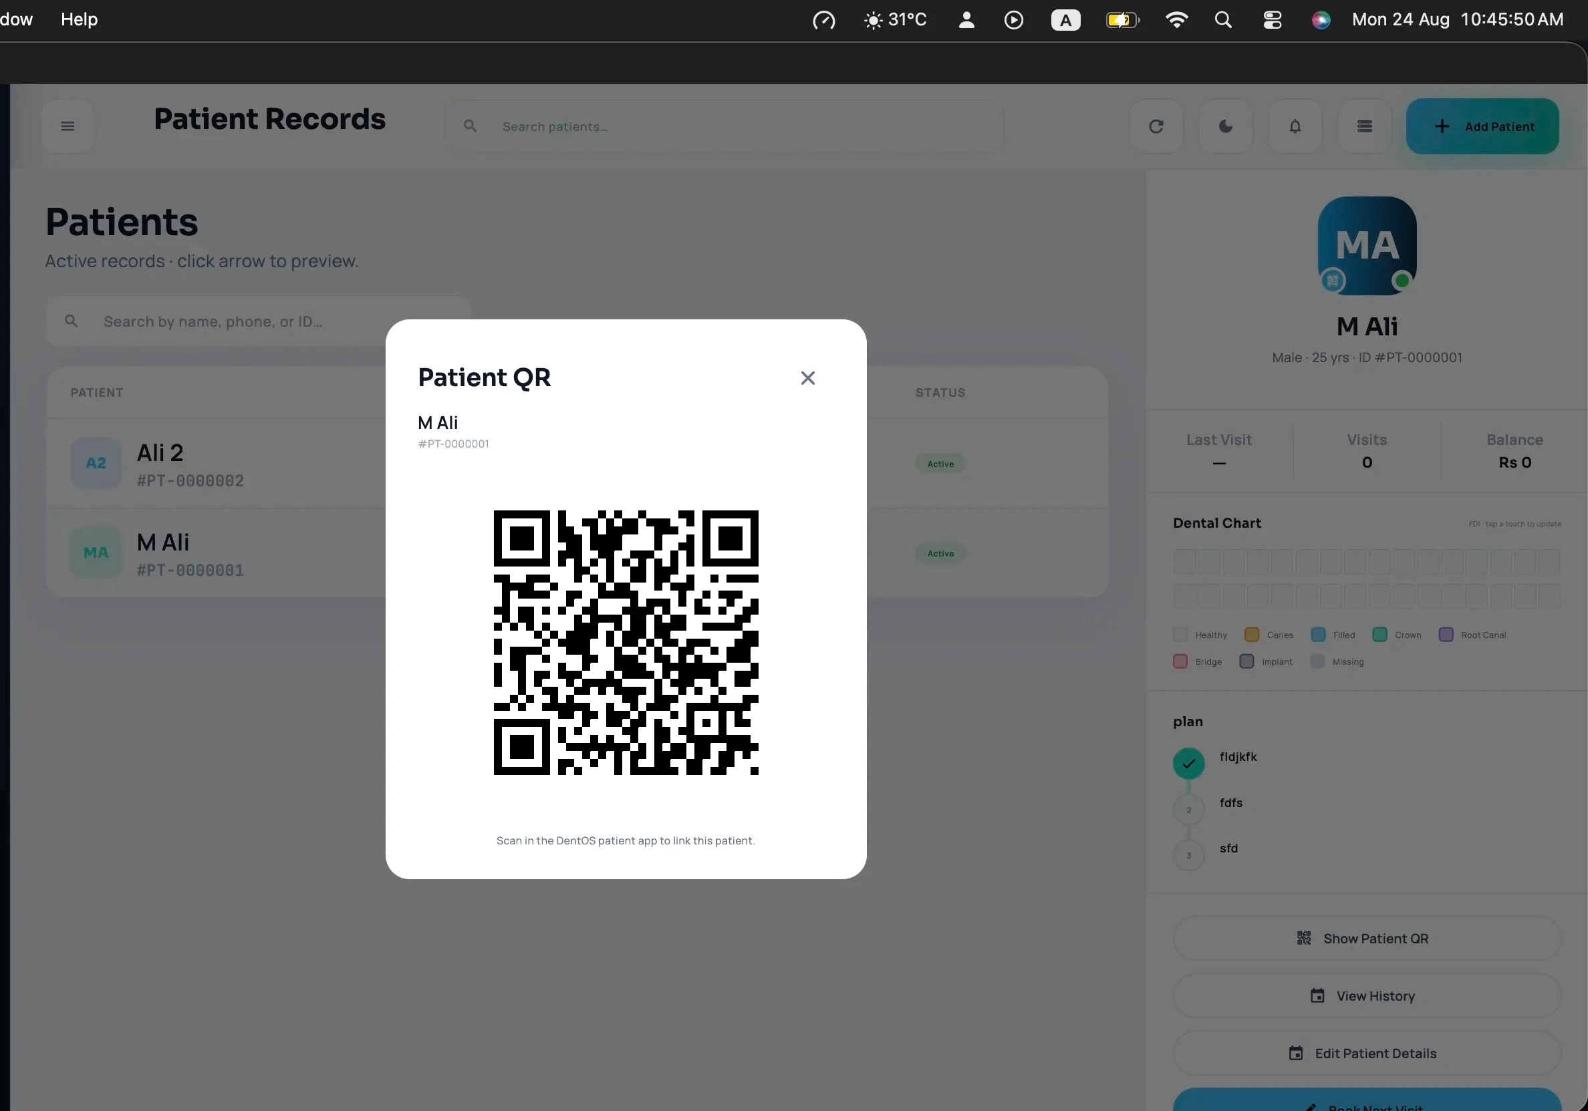Click the MA avatar in the patient list
This screenshot has width=1588, height=1111.
pos(96,553)
